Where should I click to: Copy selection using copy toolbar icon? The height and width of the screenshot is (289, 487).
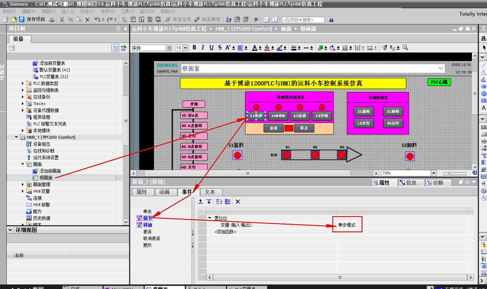(70, 19)
